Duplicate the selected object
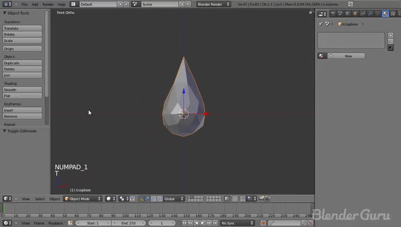Viewport: 401px width, 227px height. tap(22, 63)
